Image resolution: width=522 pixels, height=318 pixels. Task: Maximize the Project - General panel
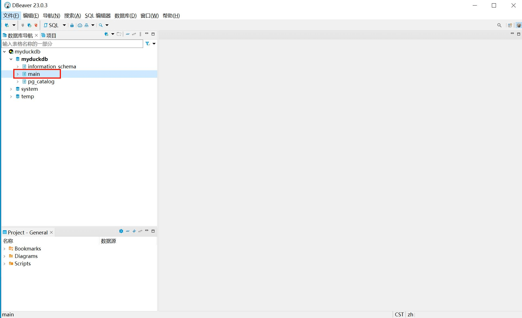pyautogui.click(x=153, y=231)
